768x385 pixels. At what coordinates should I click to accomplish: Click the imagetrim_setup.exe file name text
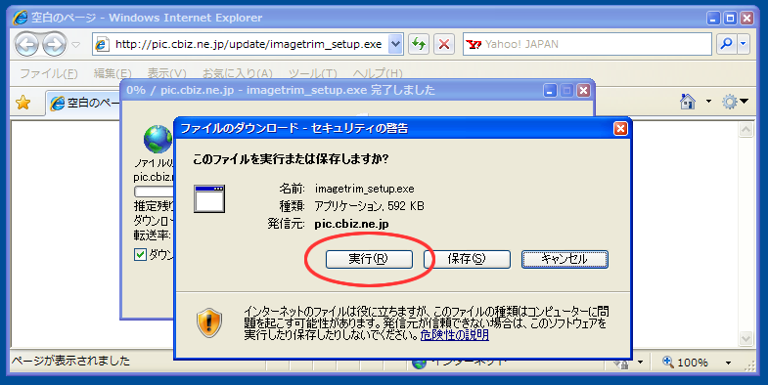(364, 189)
